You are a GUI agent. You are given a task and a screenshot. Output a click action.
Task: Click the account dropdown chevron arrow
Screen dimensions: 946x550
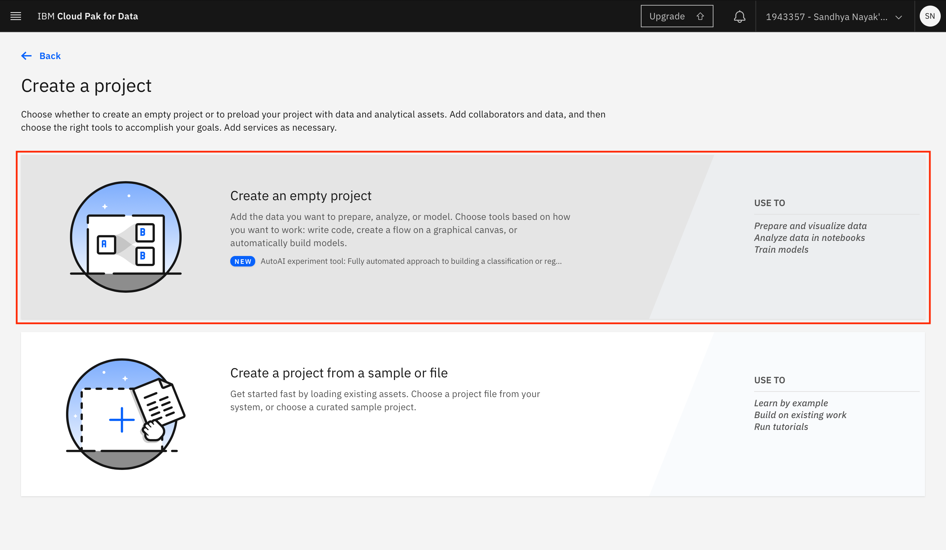(x=898, y=17)
